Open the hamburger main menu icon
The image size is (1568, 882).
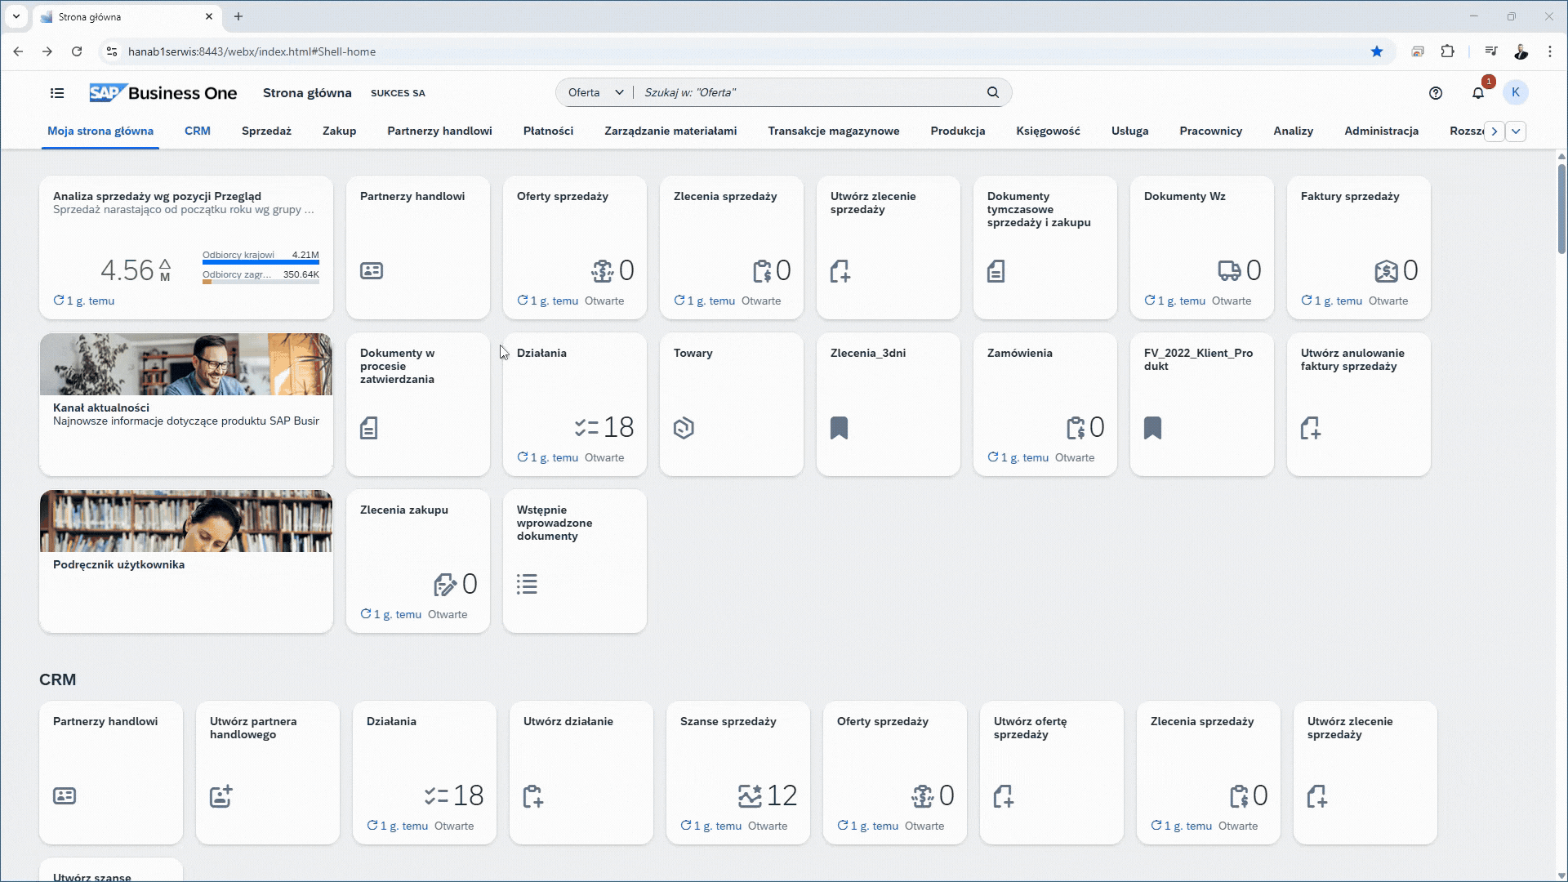click(x=57, y=93)
